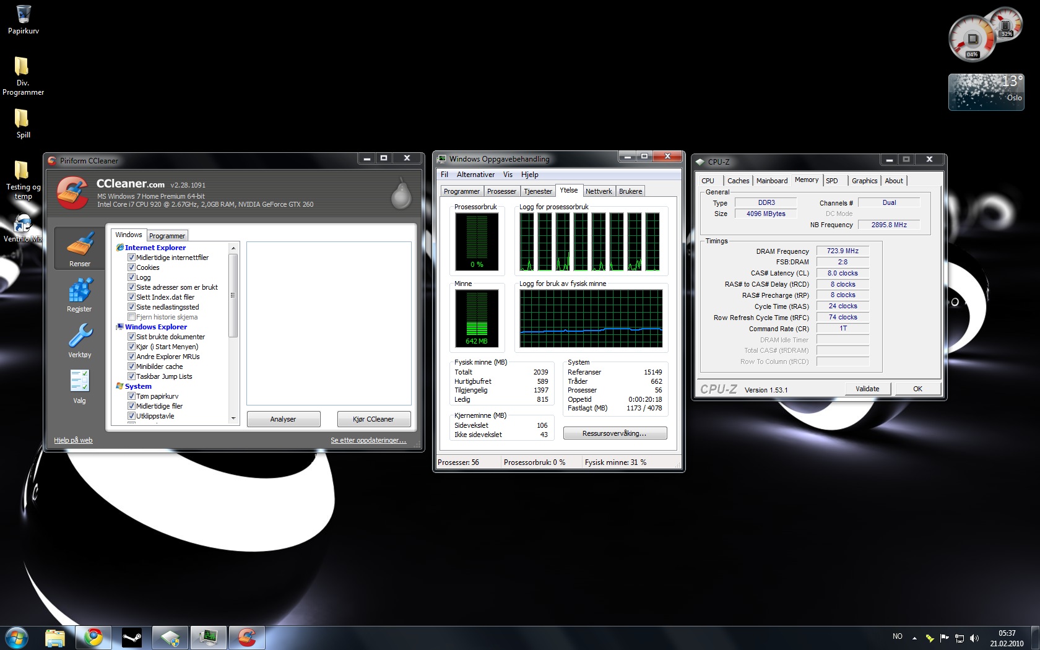1040x650 pixels.
Task: Select the Spill folder on the desktop
Action: (23, 123)
